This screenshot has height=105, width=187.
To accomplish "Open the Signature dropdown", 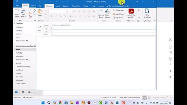I will click(118, 17).
